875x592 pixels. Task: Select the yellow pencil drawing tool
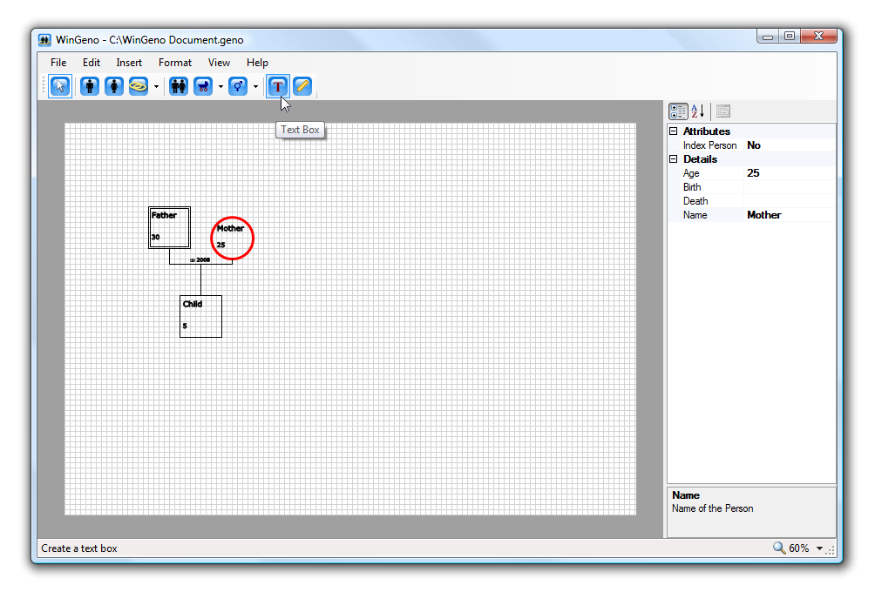coord(302,86)
